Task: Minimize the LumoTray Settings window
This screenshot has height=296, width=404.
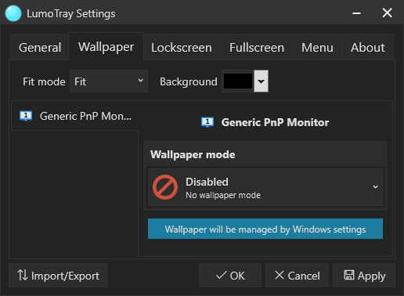Action: (x=356, y=13)
